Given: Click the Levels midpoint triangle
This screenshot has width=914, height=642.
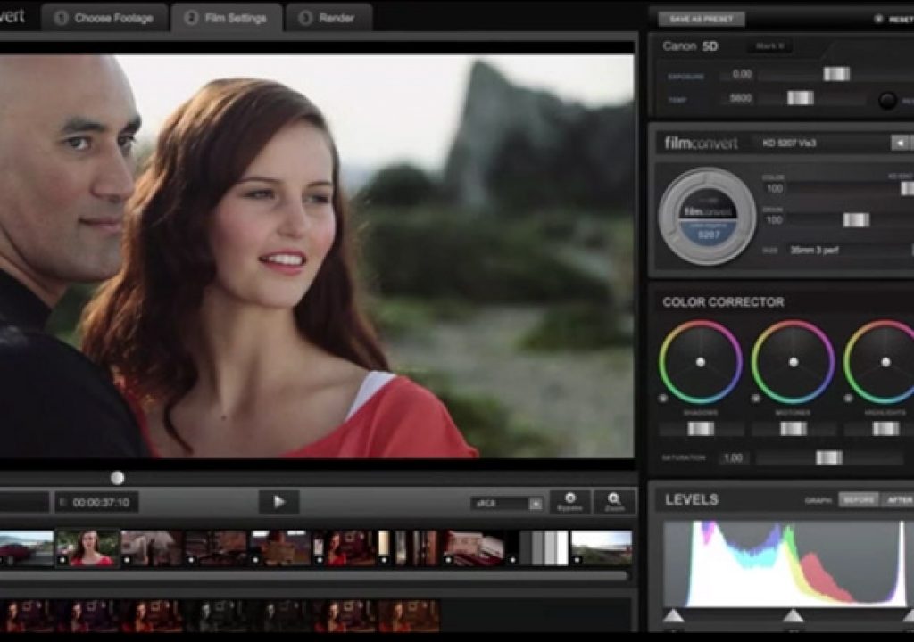Looking at the screenshot, I should point(793,615).
